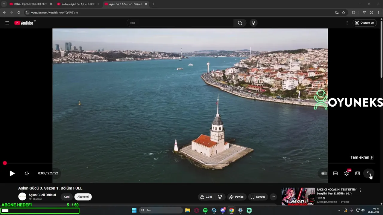
Task: Open the media controls icon in Chrome toolbar
Action: click(x=364, y=13)
